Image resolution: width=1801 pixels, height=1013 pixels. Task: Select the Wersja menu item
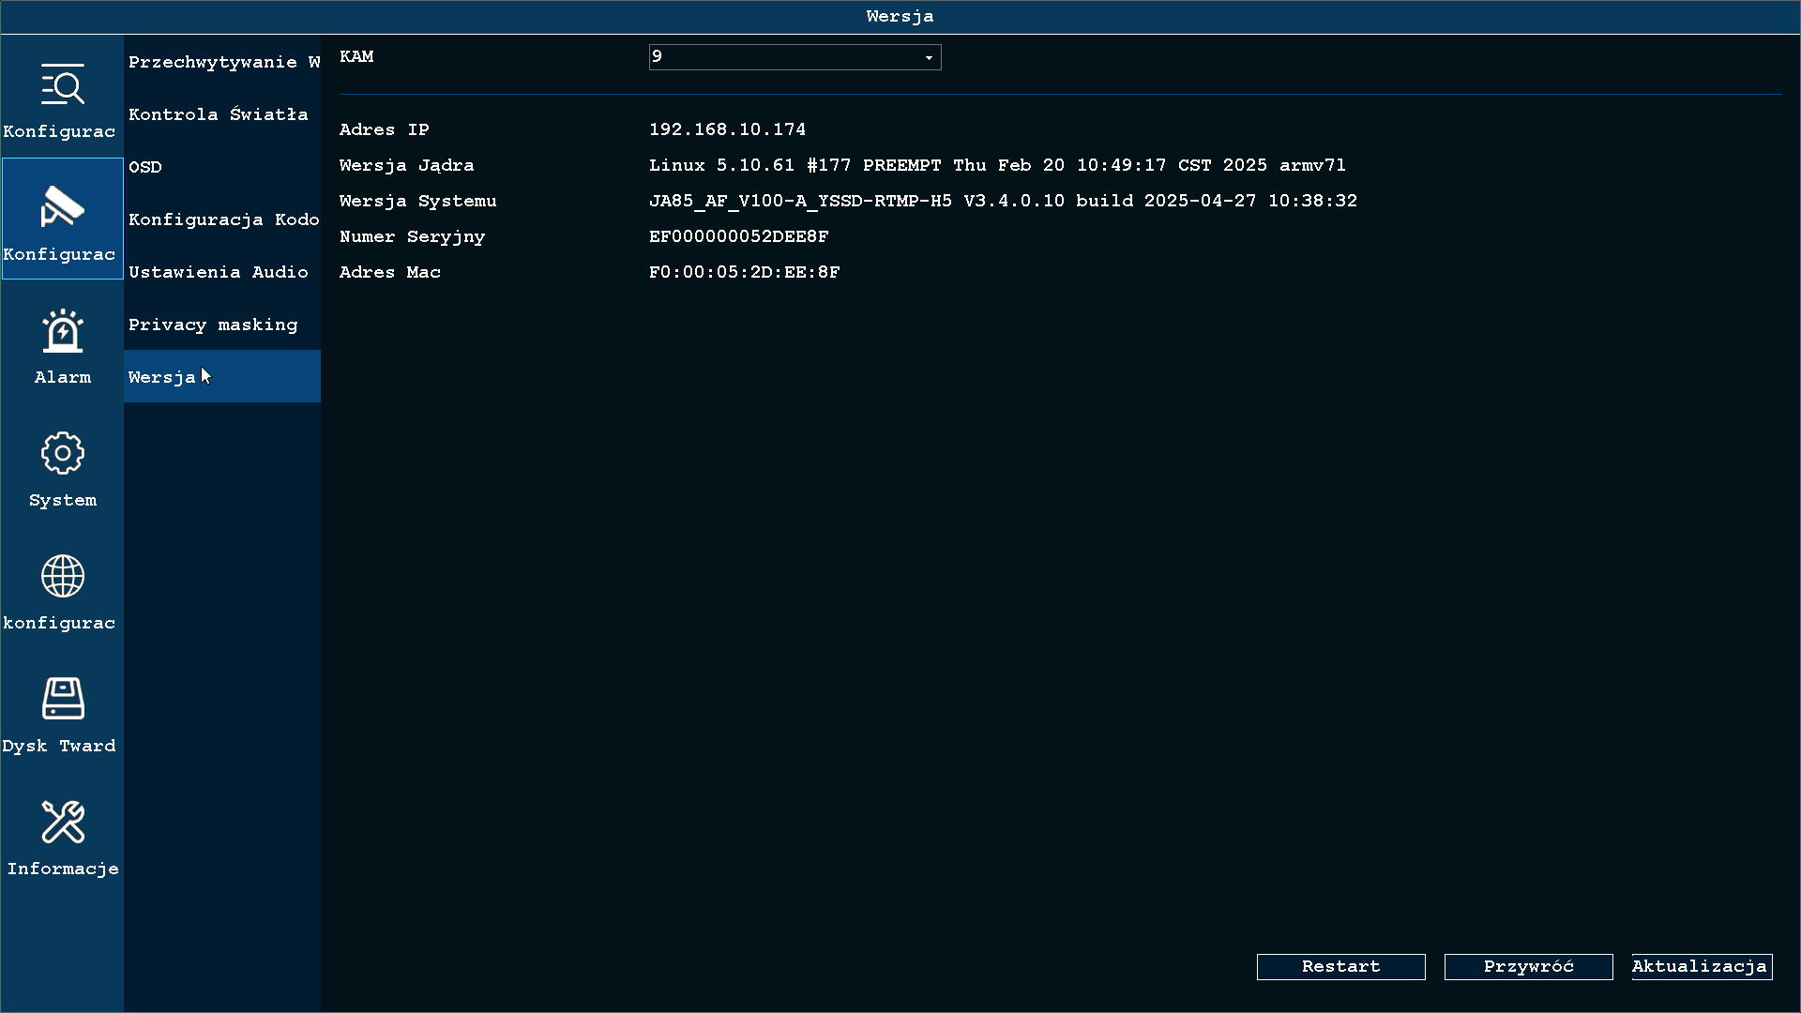click(x=222, y=376)
